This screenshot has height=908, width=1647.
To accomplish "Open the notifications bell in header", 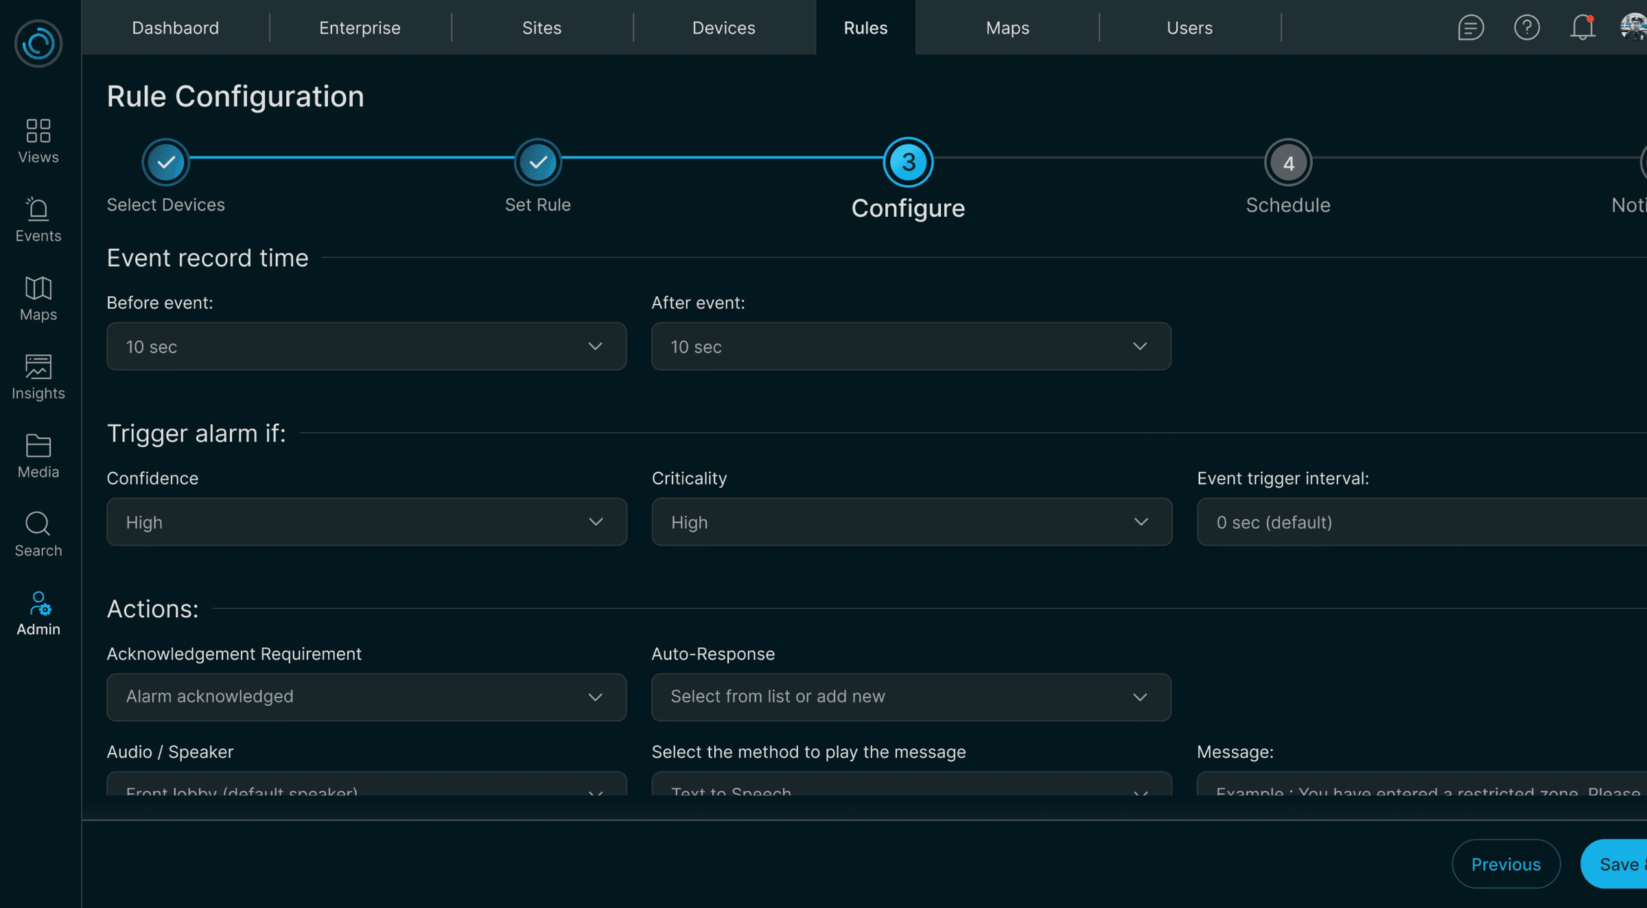I will (x=1582, y=27).
